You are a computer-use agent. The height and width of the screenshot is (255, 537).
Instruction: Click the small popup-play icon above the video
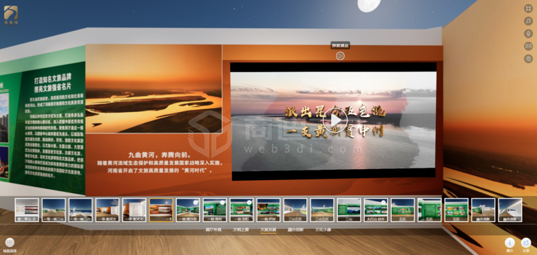[340, 56]
